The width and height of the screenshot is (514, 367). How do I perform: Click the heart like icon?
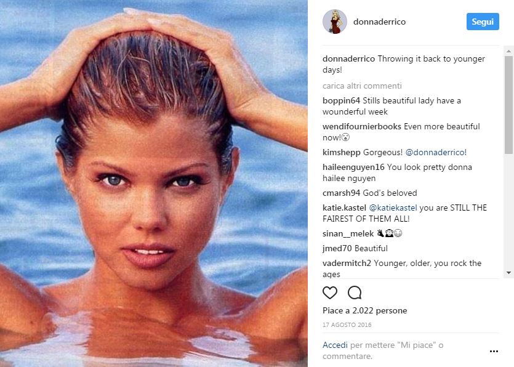click(330, 292)
